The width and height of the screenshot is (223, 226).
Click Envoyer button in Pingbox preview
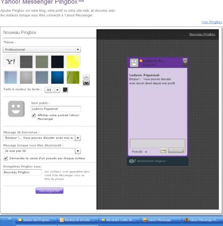click(x=176, y=151)
